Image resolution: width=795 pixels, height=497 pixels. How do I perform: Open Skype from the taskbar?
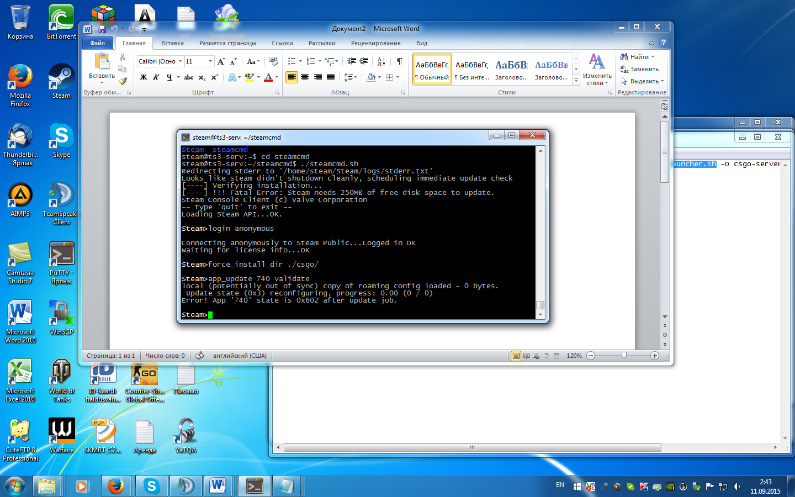pos(151,486)
